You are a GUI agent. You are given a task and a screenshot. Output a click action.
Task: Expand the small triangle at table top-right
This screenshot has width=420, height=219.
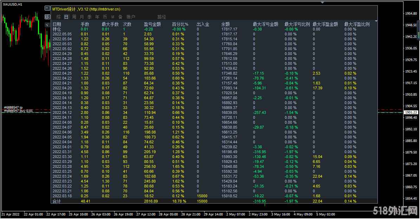coord(376,21)
